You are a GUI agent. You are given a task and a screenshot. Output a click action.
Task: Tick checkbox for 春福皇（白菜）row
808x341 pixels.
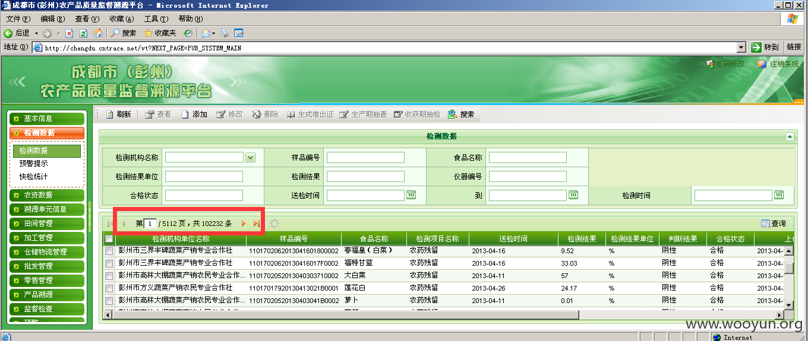109,251
